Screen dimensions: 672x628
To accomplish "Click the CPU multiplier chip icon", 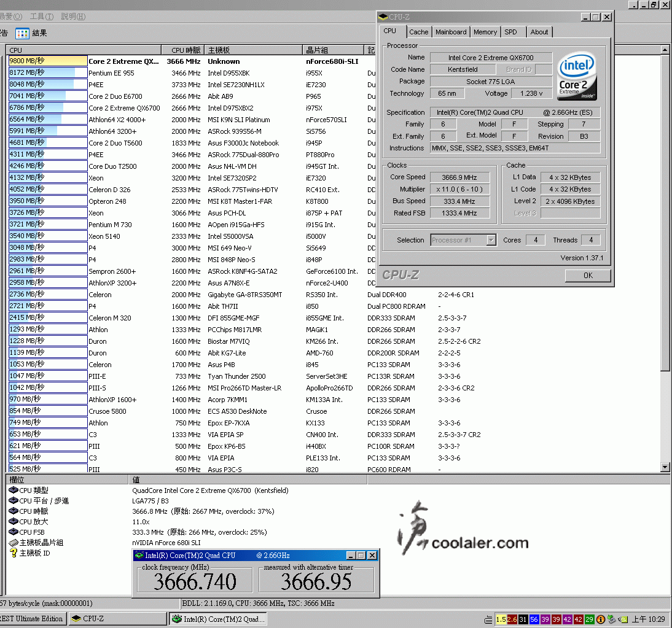I will click(14, 521).
